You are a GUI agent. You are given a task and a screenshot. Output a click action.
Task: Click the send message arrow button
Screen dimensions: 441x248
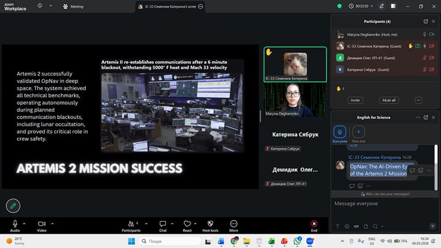(x=433, y=226)
